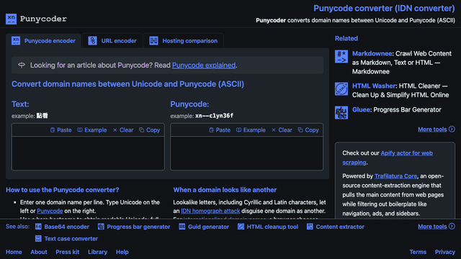Click inside the Text input area
This screenshot has width=461, height=259.
[88, 153]
